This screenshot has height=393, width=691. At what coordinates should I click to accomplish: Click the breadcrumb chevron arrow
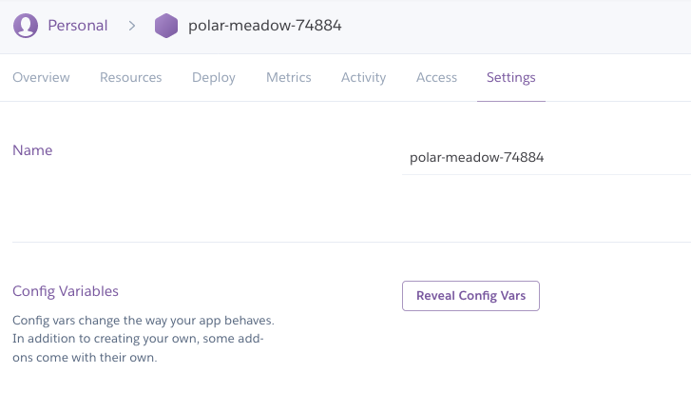coord(132,26)
